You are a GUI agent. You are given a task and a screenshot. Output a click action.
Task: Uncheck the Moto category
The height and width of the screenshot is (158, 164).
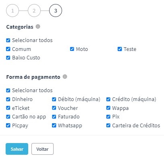pos(72,49)
